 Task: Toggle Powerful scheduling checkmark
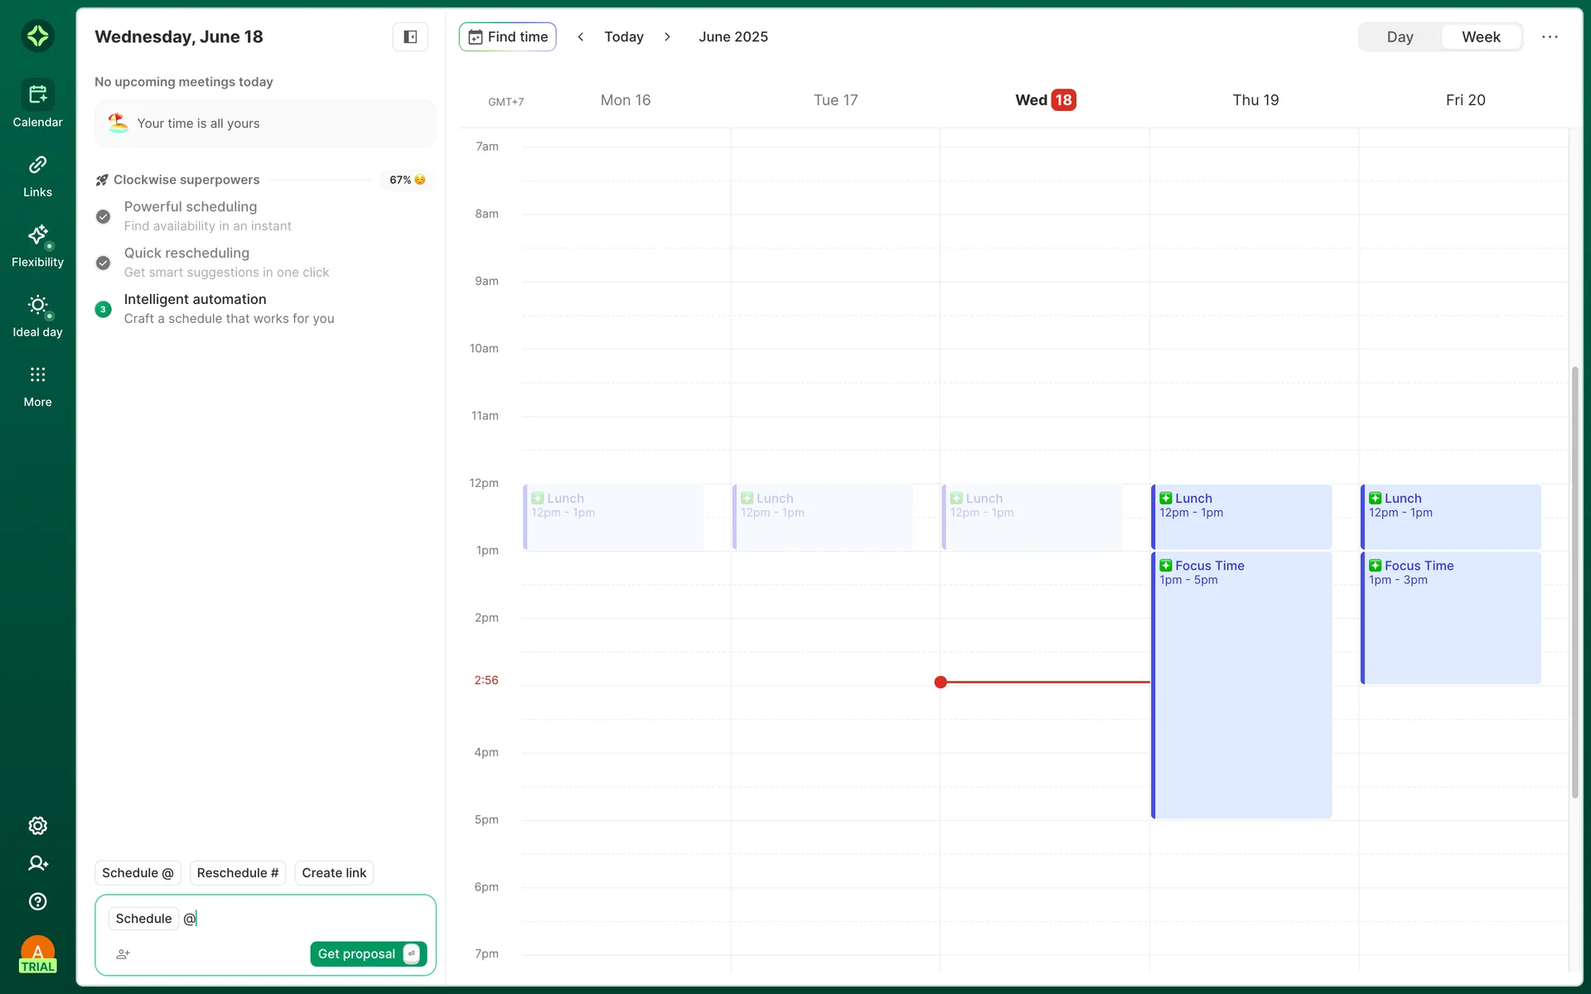103,216
